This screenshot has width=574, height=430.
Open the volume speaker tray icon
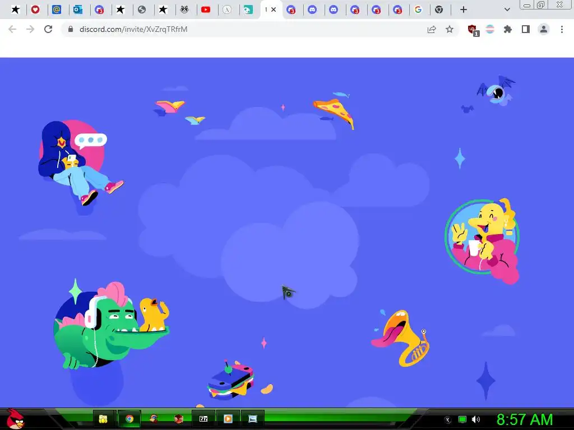coord(475,419)
